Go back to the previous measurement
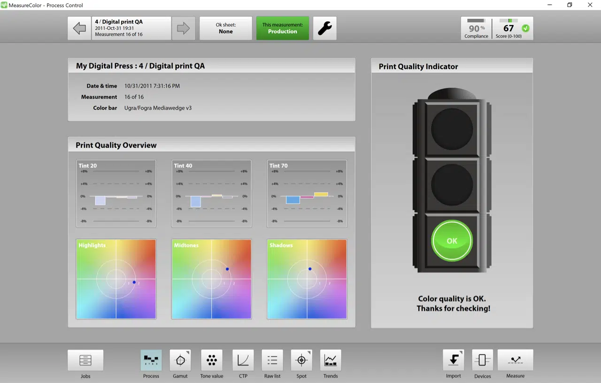Screen dimensions: 601x383 79,28
